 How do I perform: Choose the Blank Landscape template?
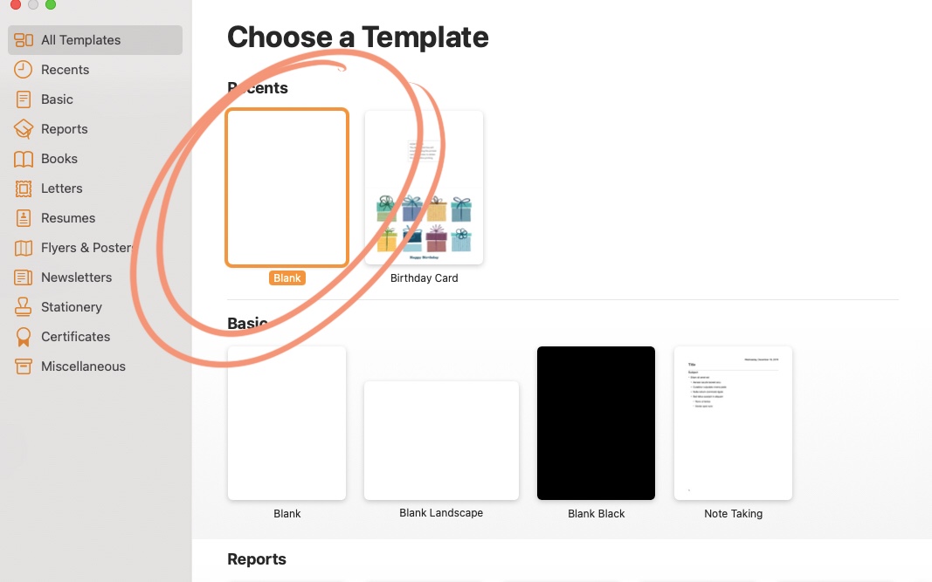pyautogui.click(x=441, y=441)
